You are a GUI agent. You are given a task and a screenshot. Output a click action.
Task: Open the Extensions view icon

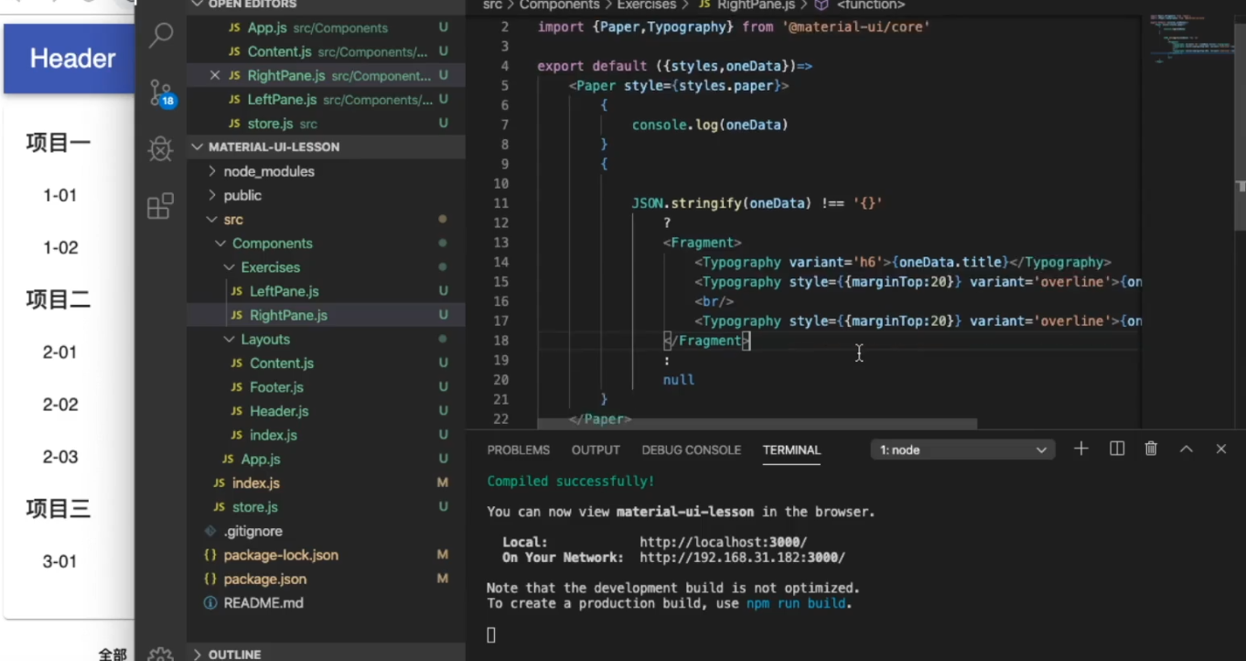160,206
